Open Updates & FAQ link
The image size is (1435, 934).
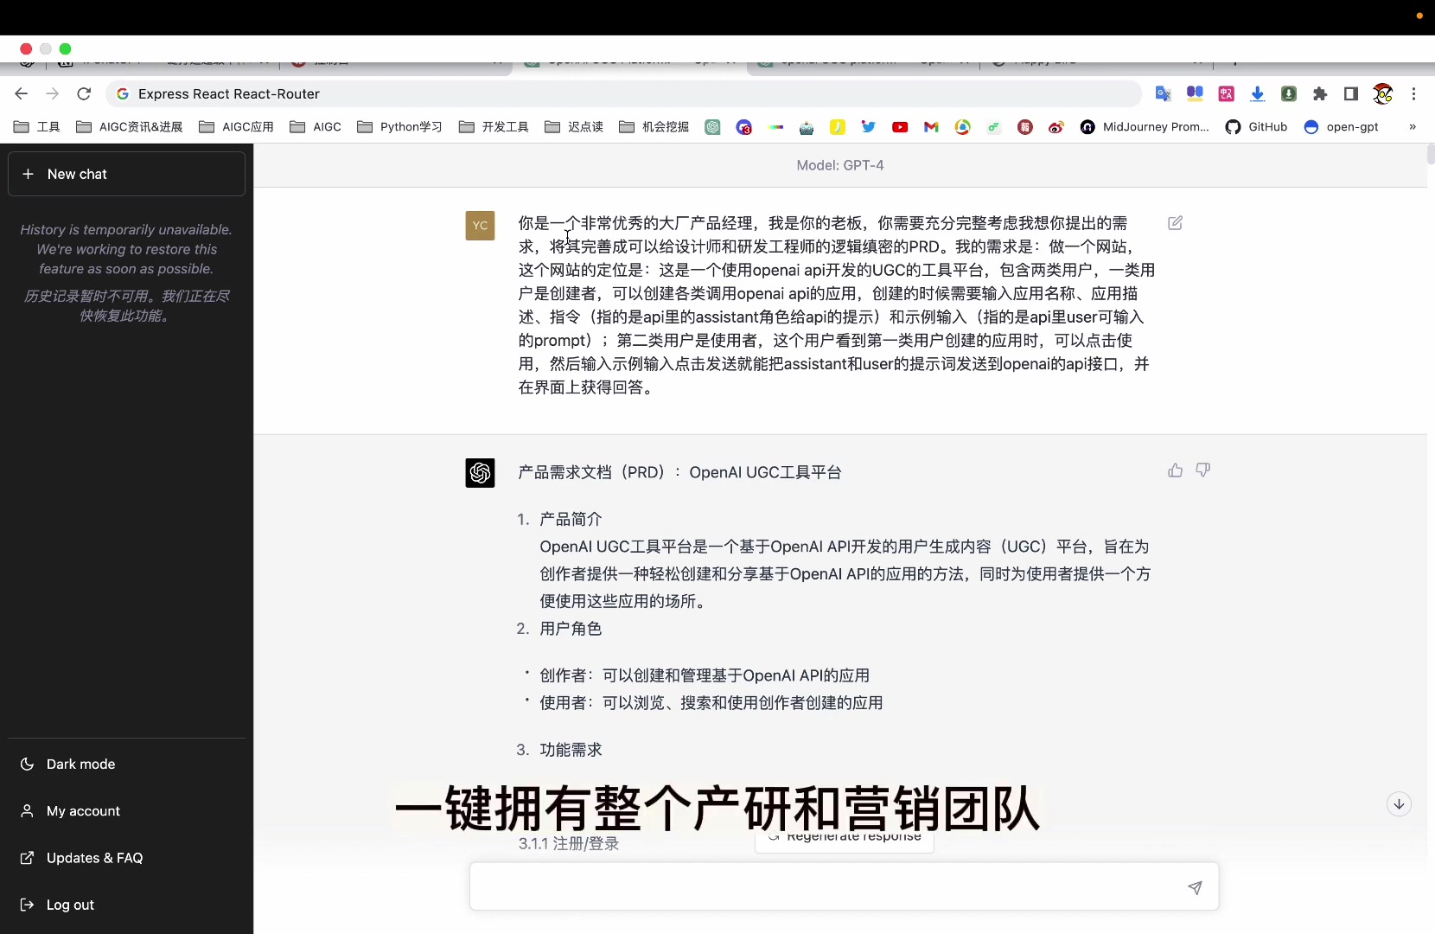pos(126,858)
